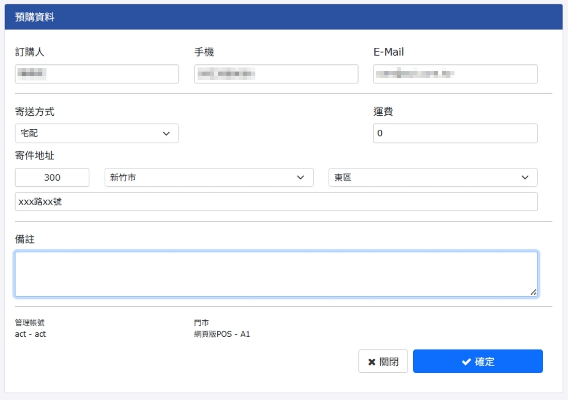Image resolution: width=568 pixels, height=400 pixels.
Task: Select the 訂購人 name input field
Action: pyautogui.click(x=96, y=74)
